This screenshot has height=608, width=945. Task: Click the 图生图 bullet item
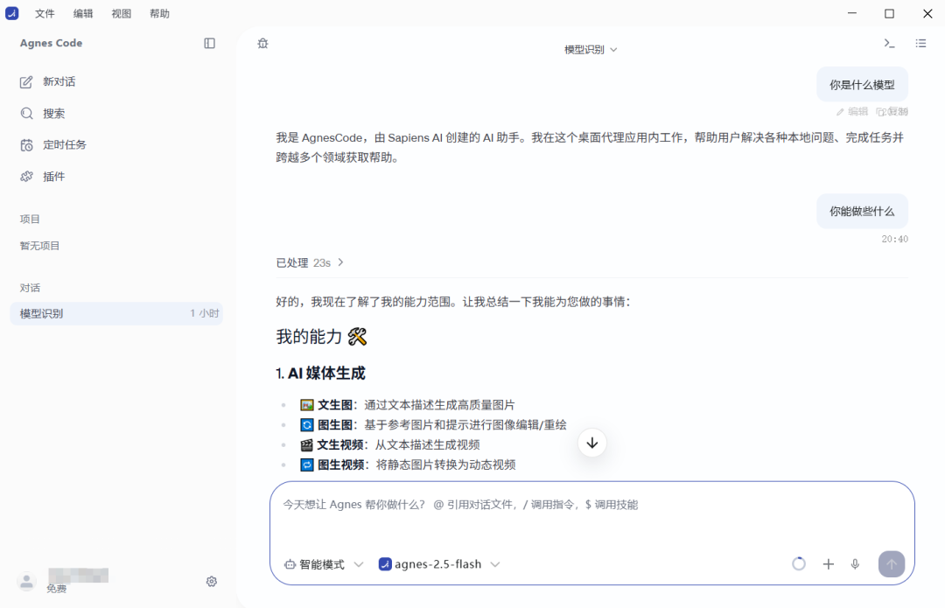433,425
